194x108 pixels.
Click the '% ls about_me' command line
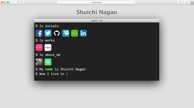pos(48,55)
